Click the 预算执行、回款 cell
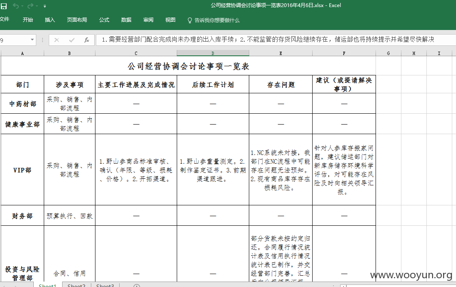Image resolution: width=456 pixels, height=287 pixels. point(70,215)
